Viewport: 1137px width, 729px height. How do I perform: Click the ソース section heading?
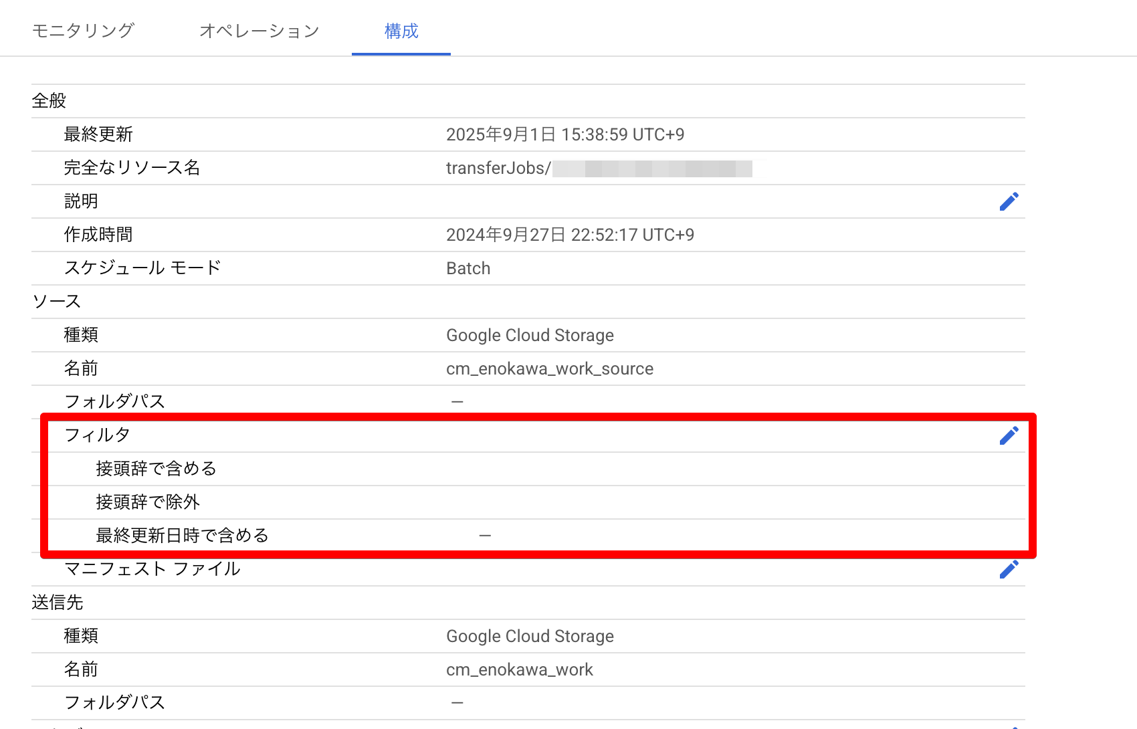(57, 302)
